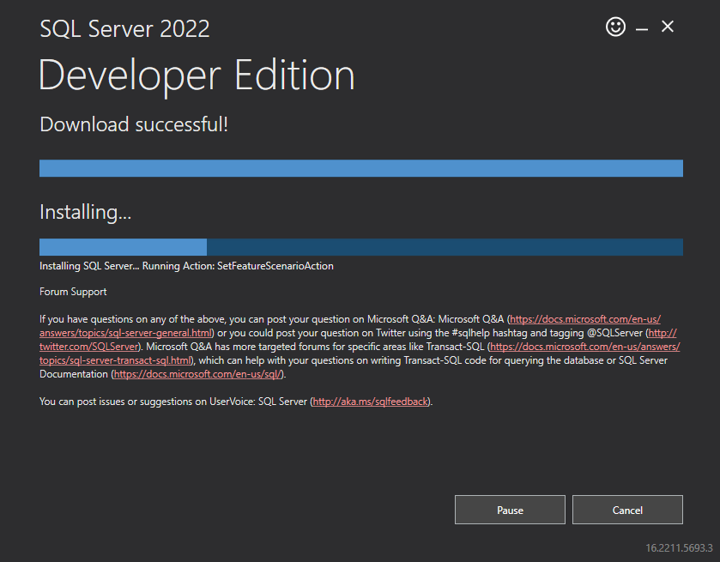The width and height of the screenshot is (720, 562).
Task: Open the twitter.com/SQLServer link
Action: pyautogui.click(x=90, y=347)
